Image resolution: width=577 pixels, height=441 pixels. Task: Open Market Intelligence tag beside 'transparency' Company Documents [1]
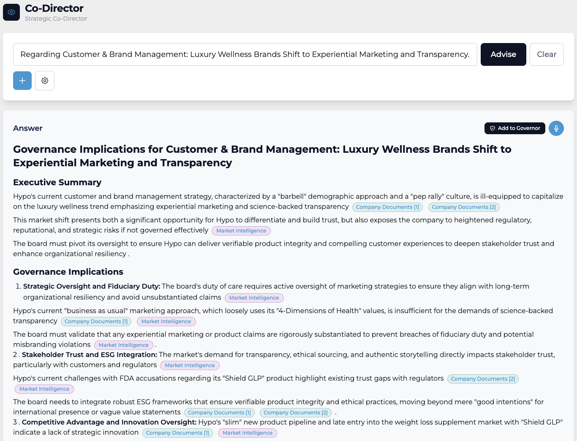coord(166,322)
